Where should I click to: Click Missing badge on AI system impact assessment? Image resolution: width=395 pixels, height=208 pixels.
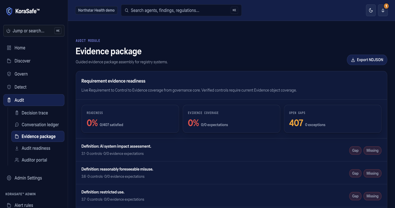[x=373, y=151]
